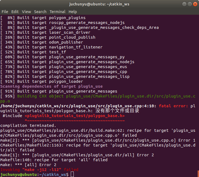
Task: Click 'Built target laser_scan_driver' line
Action: 45,32
